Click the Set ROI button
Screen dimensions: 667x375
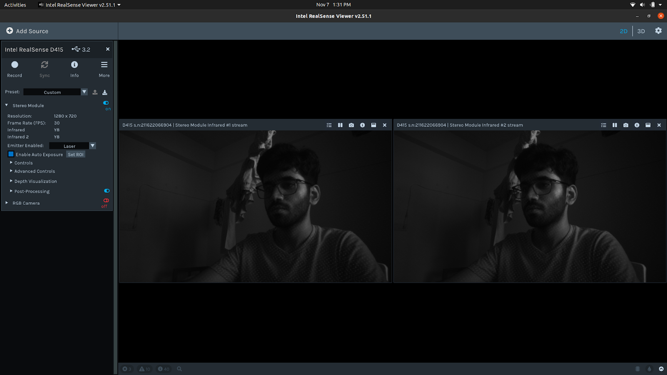click(x=76, y=155)
